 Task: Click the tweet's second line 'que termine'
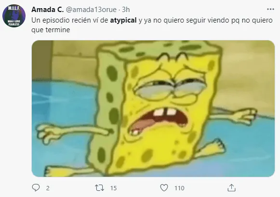(51, 30)
